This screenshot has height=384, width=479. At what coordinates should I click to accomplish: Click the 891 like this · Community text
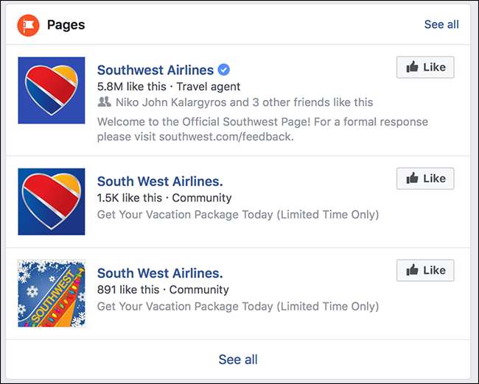[163, 290]
